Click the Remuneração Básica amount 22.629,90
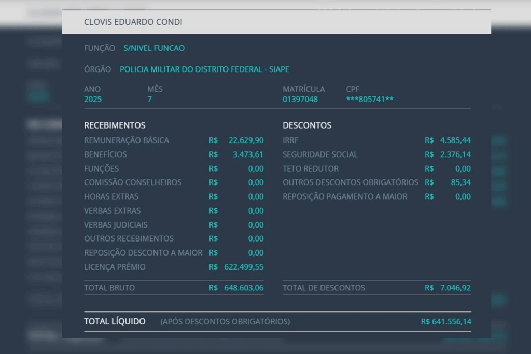The width and height of the screenshot is (531, 354). tap(246, 140)
